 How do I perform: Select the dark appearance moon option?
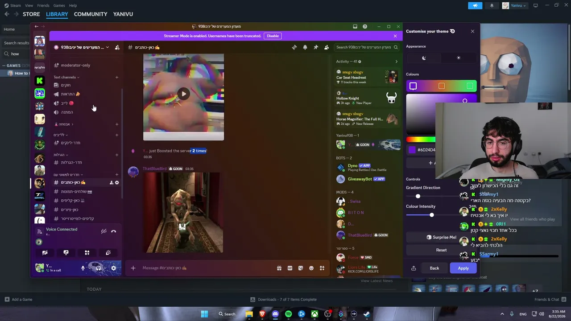pyautogui.click(x=424, y=58)
